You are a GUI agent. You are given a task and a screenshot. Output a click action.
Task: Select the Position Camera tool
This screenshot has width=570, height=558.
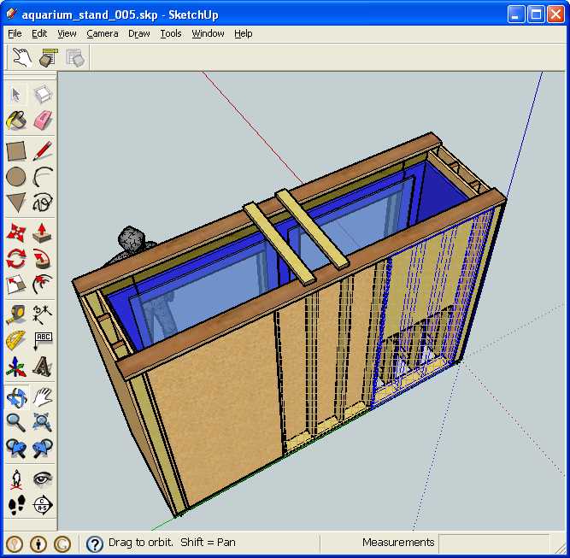tap(16, 479)
